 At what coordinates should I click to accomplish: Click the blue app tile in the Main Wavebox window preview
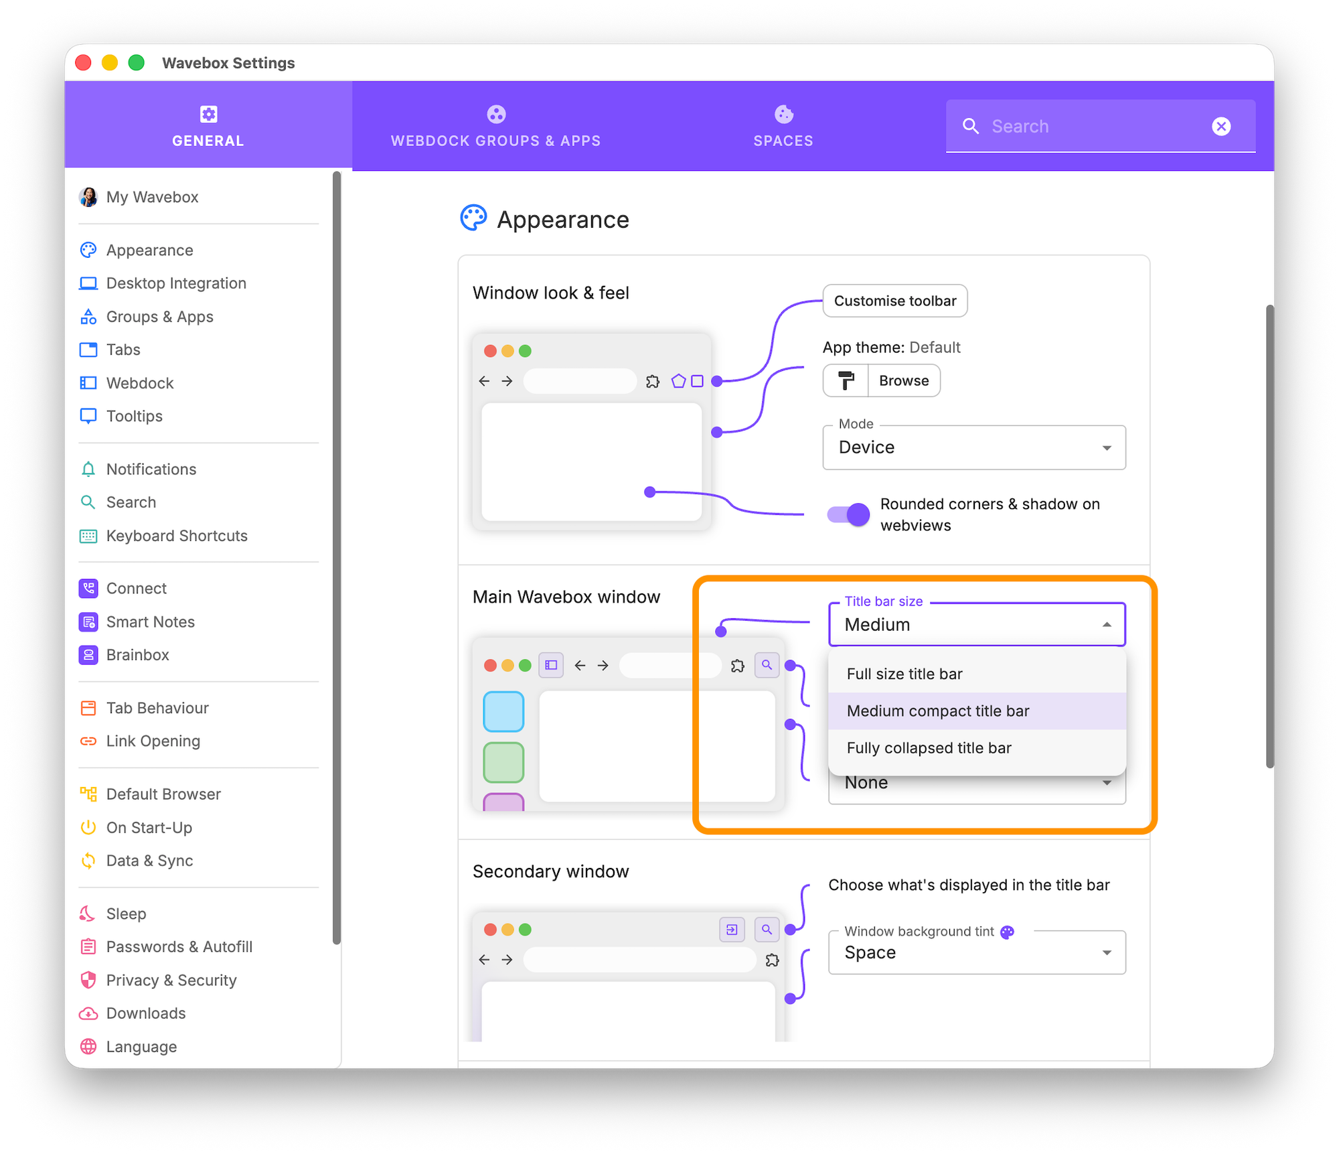503,711
